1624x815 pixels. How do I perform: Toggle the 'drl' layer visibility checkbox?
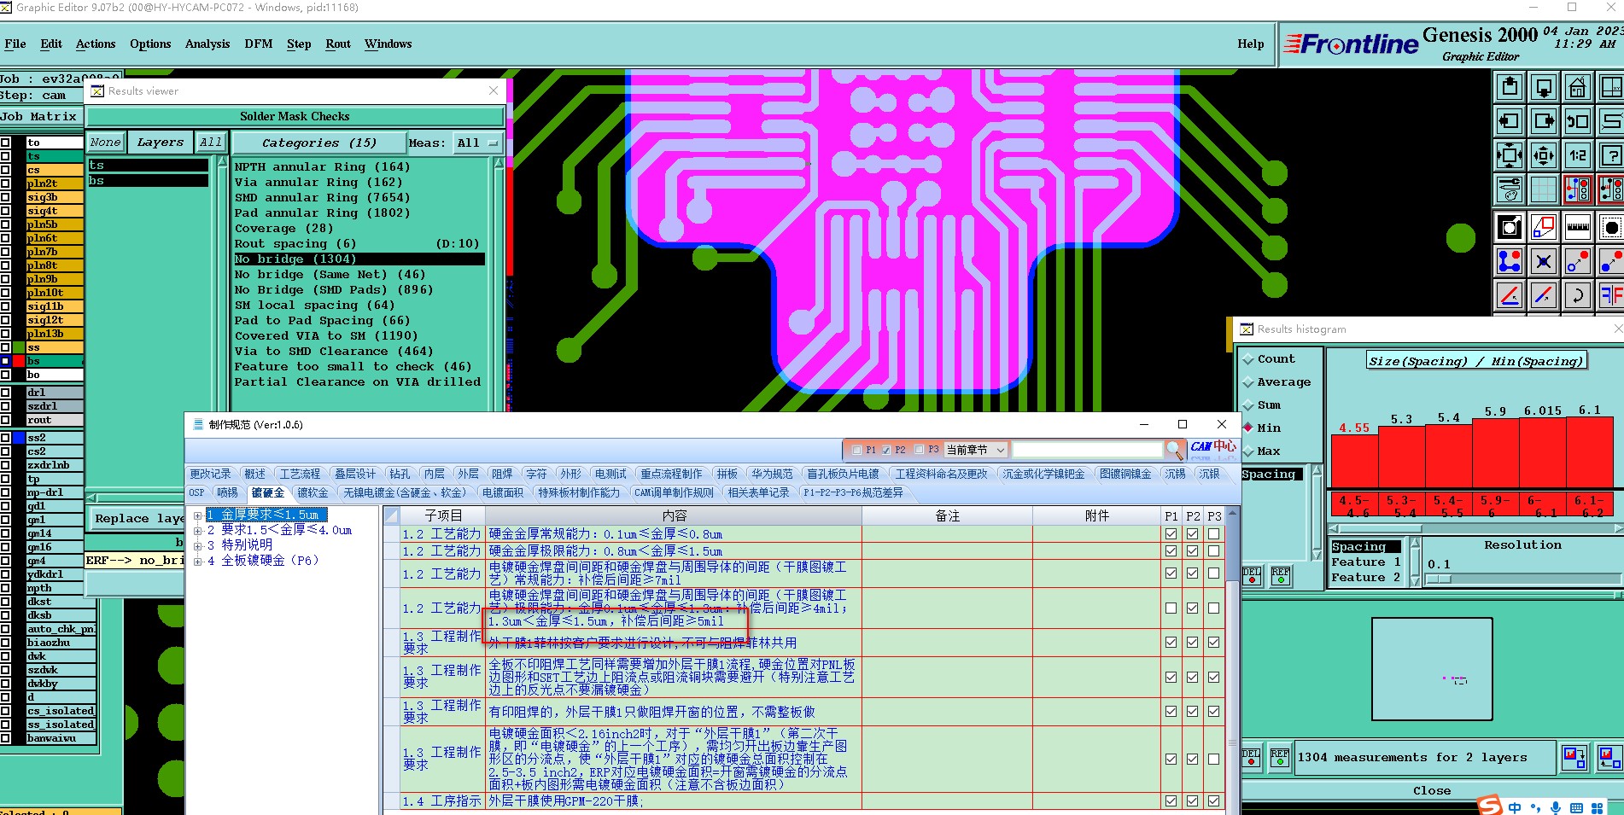point(6,393)
